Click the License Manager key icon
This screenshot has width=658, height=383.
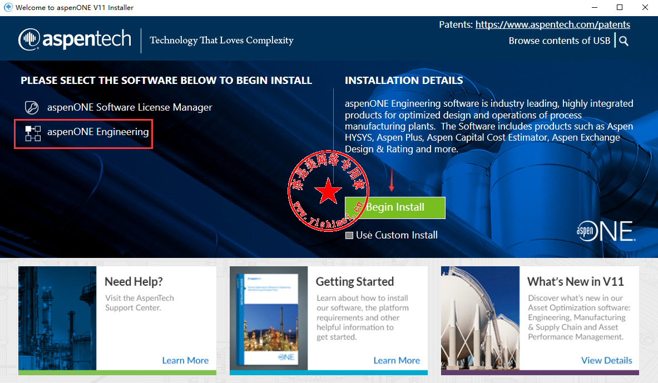(32, 107)
